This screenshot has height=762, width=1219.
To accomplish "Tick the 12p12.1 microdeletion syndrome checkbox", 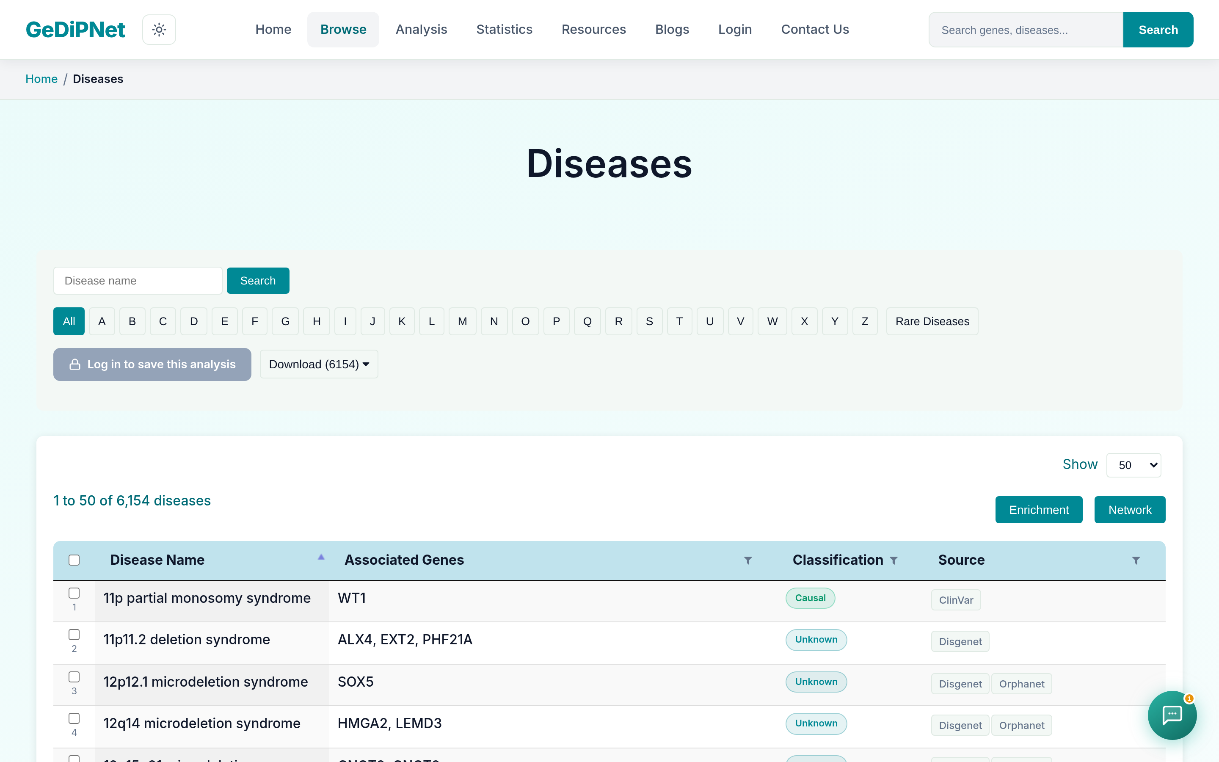I will (x=74, y=677).
